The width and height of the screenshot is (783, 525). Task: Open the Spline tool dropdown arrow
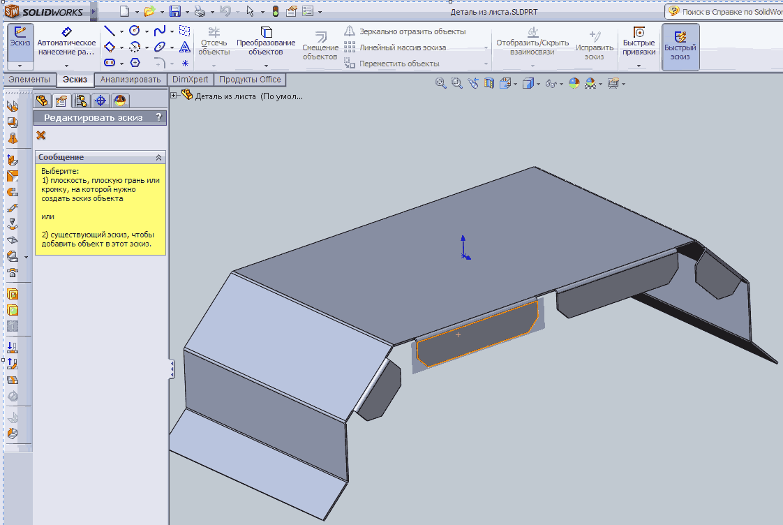point(172,31)
